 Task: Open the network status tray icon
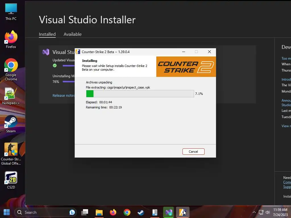tap(261, 212)
